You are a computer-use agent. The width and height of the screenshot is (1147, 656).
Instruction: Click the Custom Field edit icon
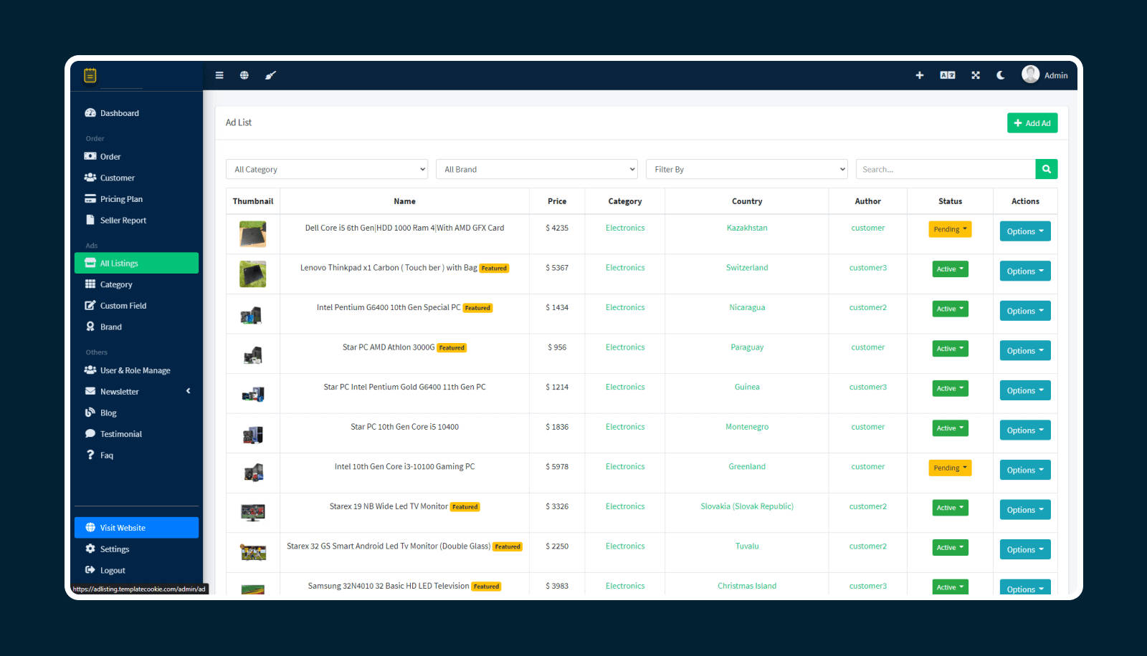[90, 305]
